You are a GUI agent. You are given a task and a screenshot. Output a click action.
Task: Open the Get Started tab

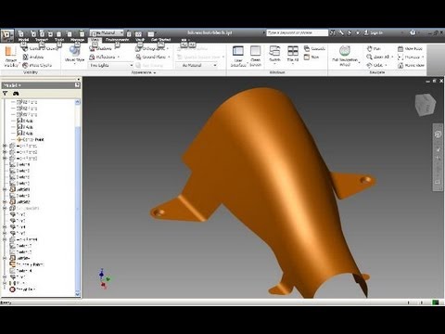coord(160,40)
